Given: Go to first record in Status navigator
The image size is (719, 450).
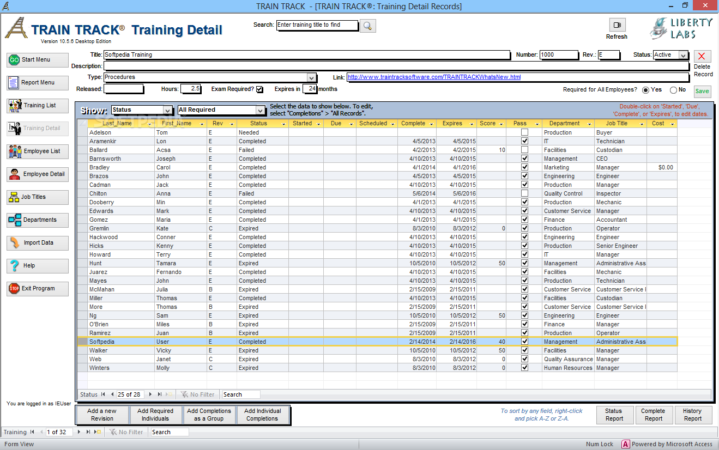Looking at the screenshot, I should pyautogui.click(x=103, y=394).
